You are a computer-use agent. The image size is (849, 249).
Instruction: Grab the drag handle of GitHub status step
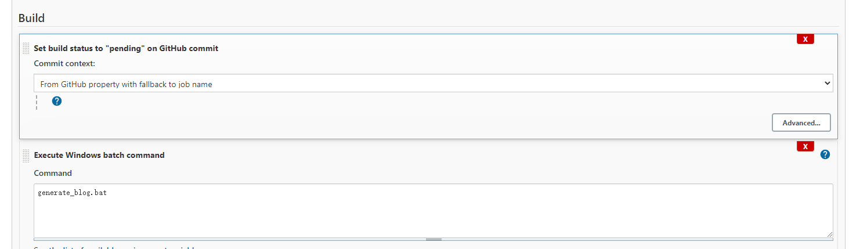tap(26, 48)
